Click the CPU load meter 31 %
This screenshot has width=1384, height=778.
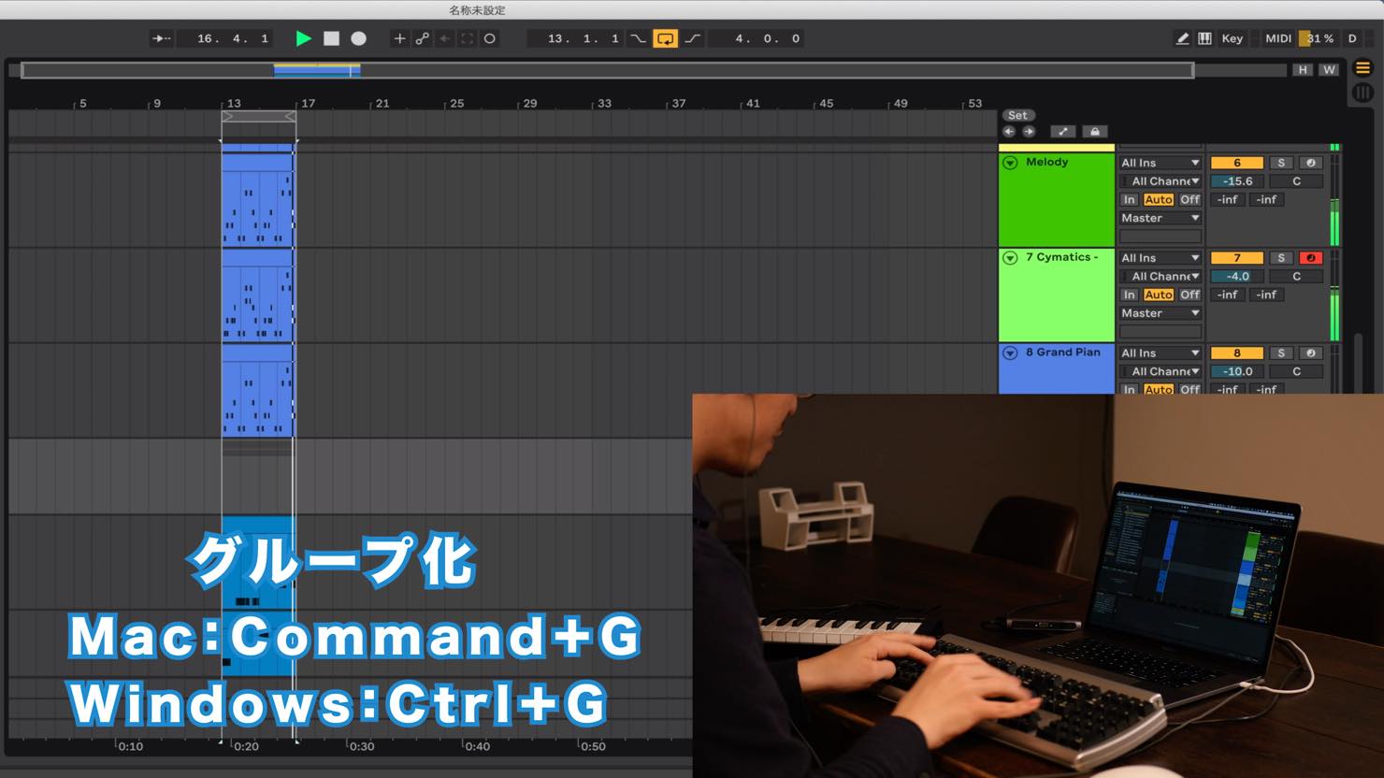(1319, 38)
